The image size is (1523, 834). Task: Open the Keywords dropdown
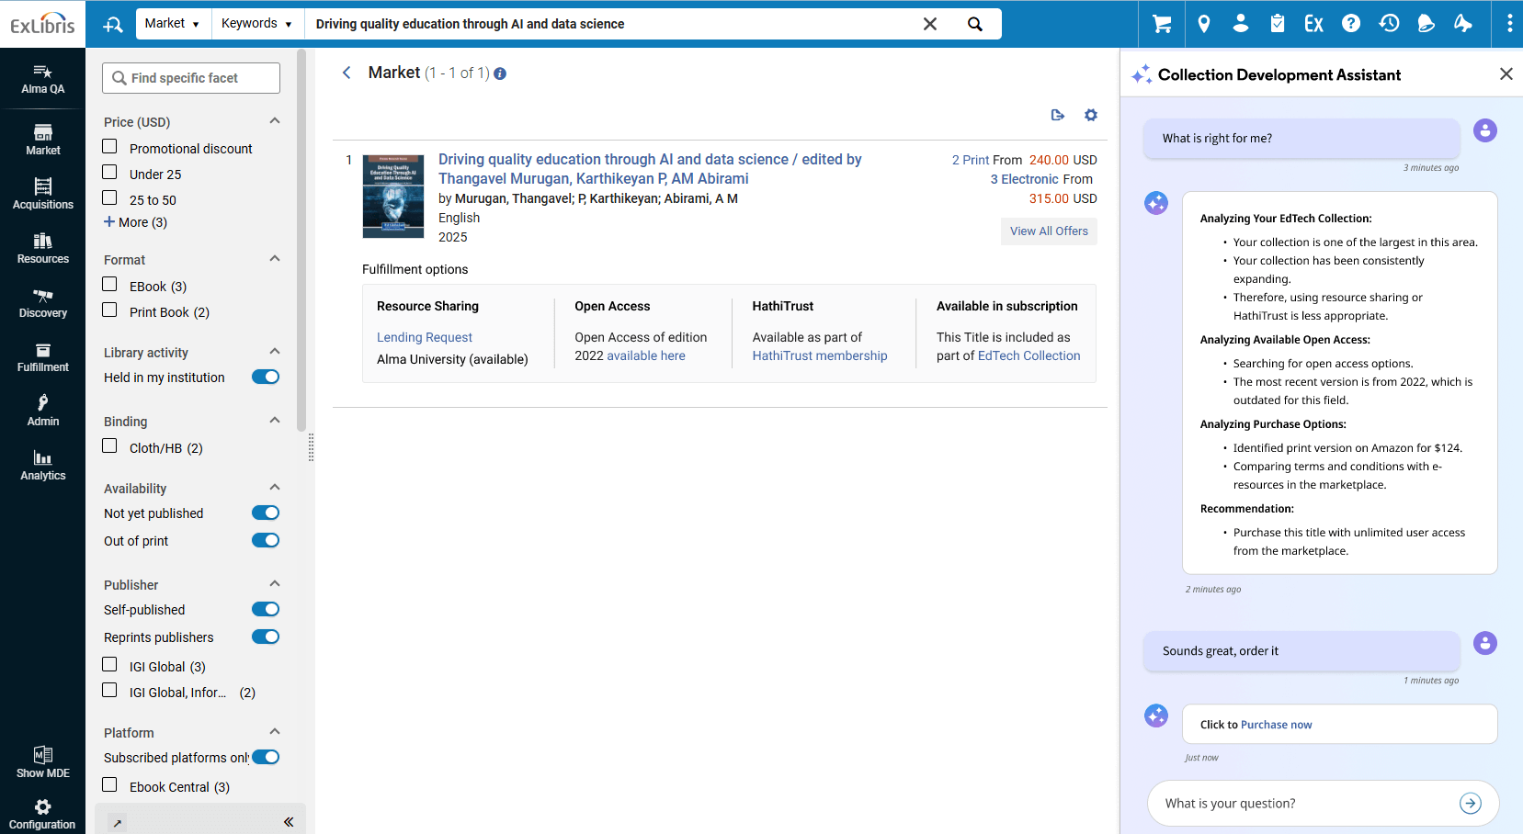(256, 24)
